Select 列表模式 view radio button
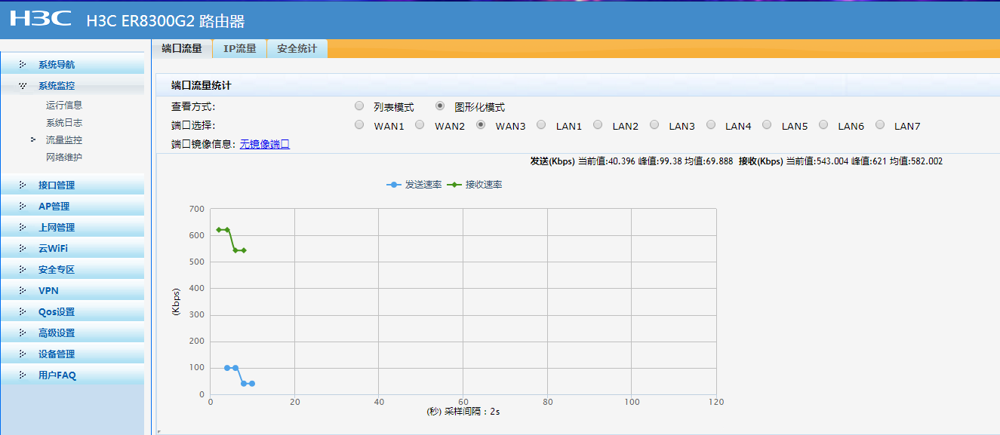Viewport: 1000px width, 435px height. (359, 106)
